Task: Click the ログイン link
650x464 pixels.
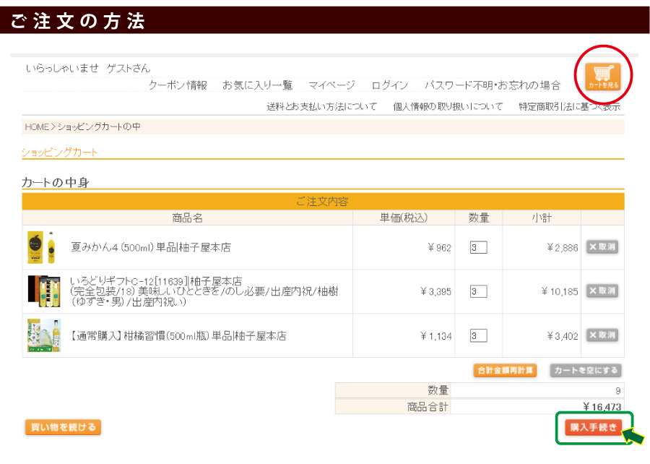Action: (389, 85)
